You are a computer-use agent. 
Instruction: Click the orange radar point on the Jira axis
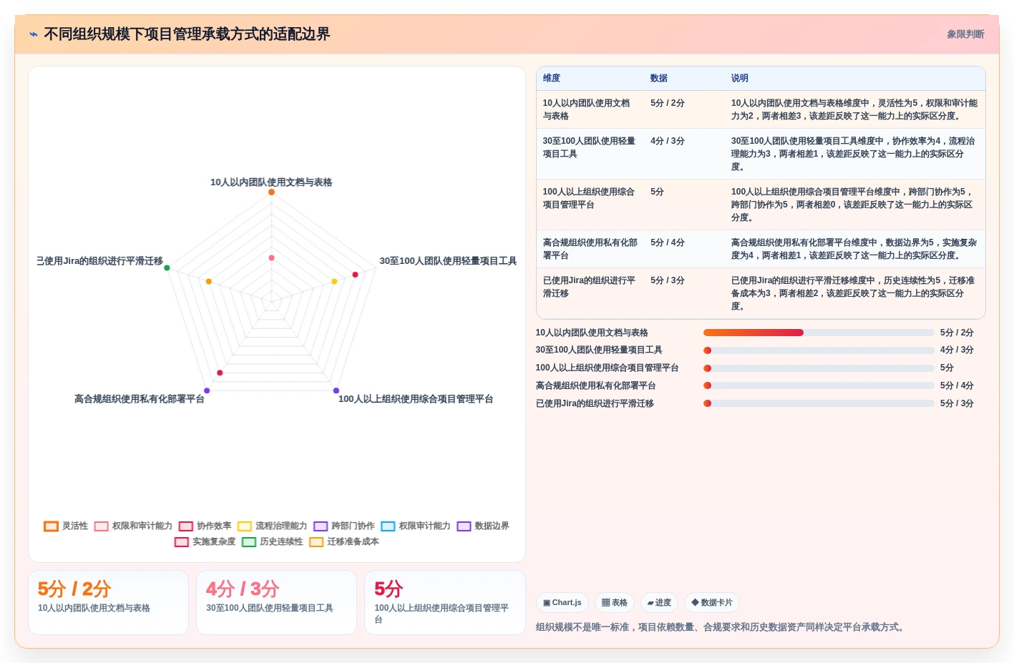(x=209, y=282)
